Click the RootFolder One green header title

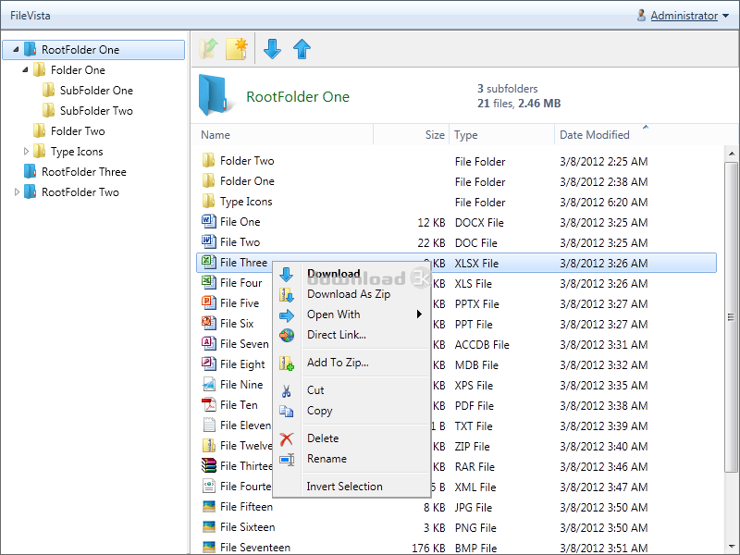point(298,96)
